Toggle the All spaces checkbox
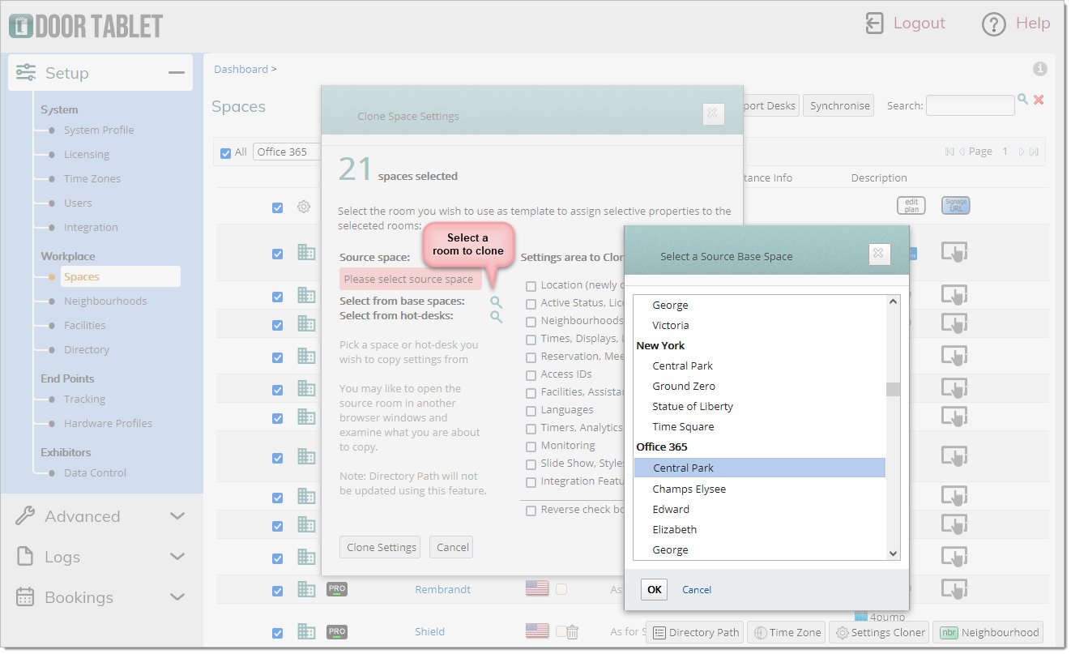Image resolution: width=1071 pixels, height=654 pixels. [226, 152]
